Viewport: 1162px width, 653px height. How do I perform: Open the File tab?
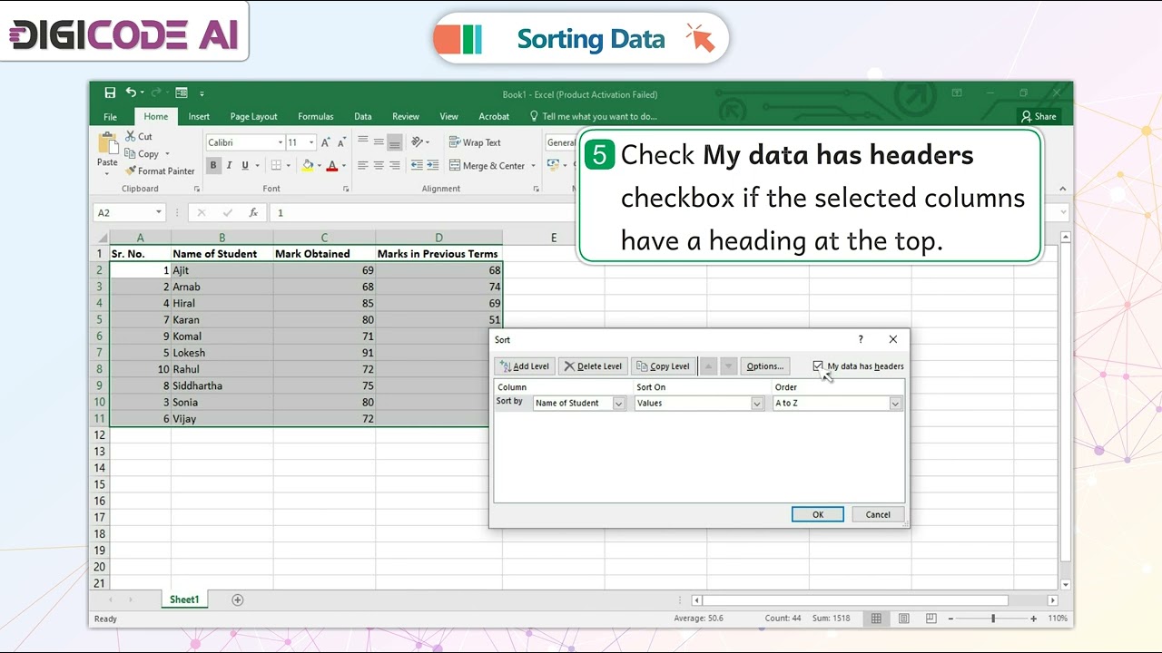pos(110,116)
